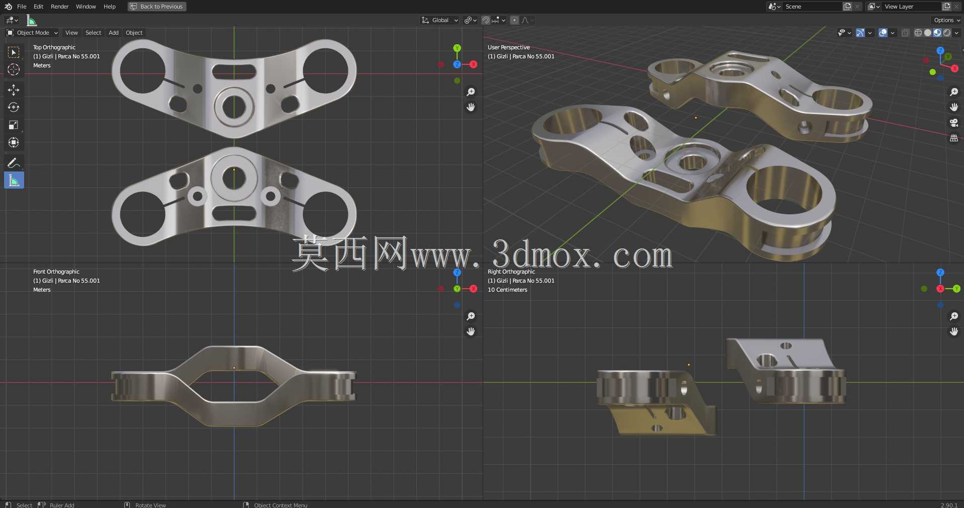The width and height of the screenshot is (964, 508).
Task: Open pivot point dropdown
Action: point(471,20)
